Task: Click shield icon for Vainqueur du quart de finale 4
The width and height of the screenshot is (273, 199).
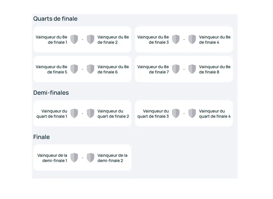Action: click(192, 113)
